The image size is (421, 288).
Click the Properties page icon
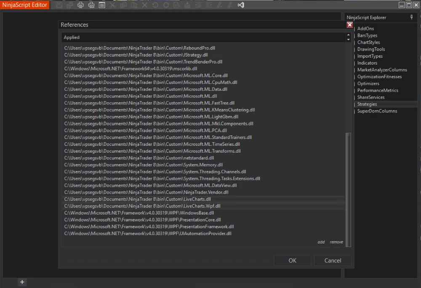click(102, 5)
